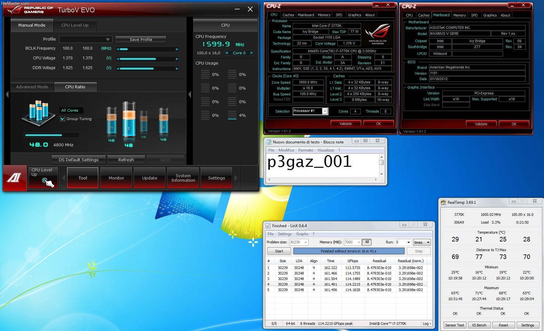Screen dimensions: 544x331
Task: Select core II battery icon
Action: (x=163, y=121)
